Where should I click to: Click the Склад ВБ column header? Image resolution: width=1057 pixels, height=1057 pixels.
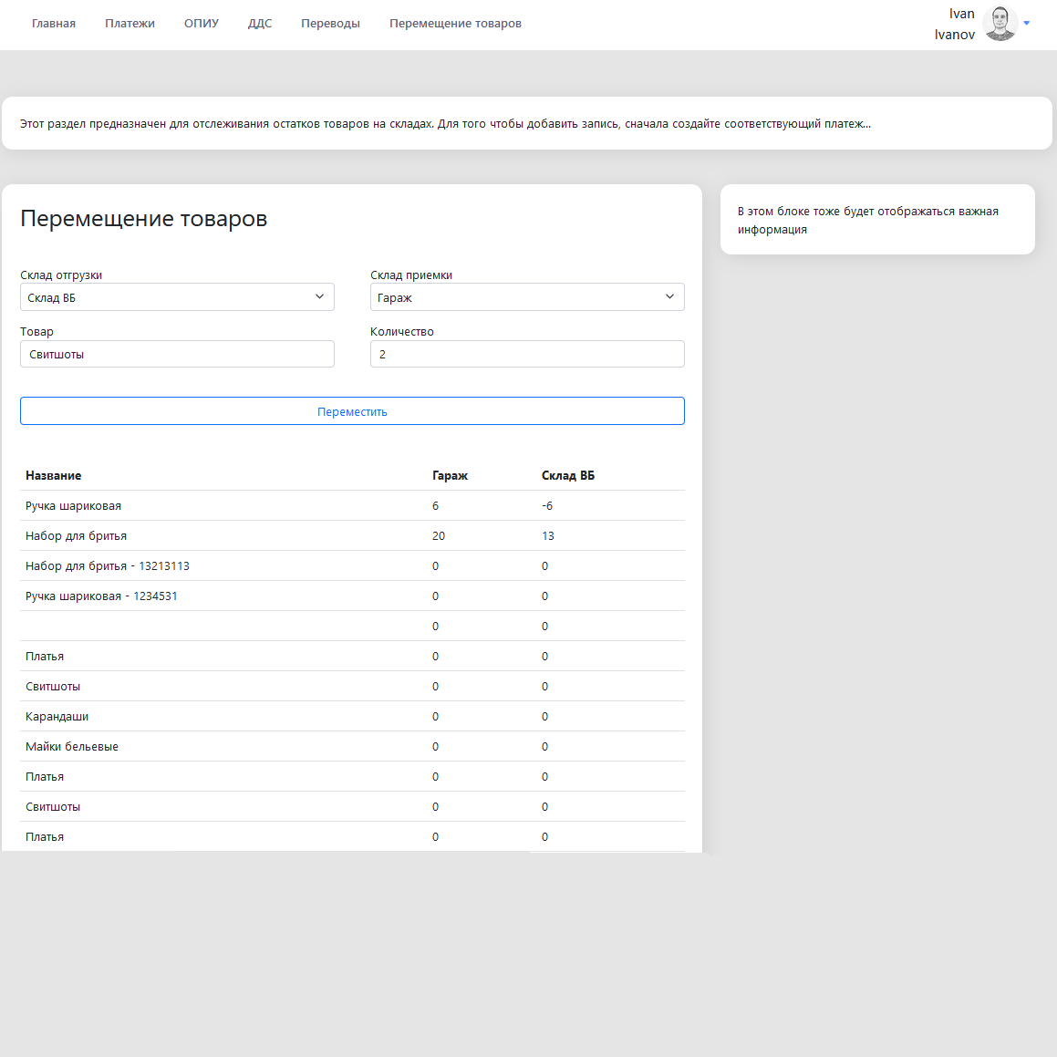567,476
